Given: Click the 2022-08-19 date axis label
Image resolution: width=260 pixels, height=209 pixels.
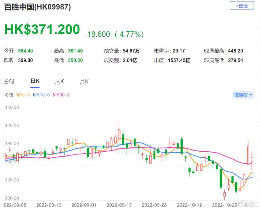Looking at the screenshot, I should 49,205.
